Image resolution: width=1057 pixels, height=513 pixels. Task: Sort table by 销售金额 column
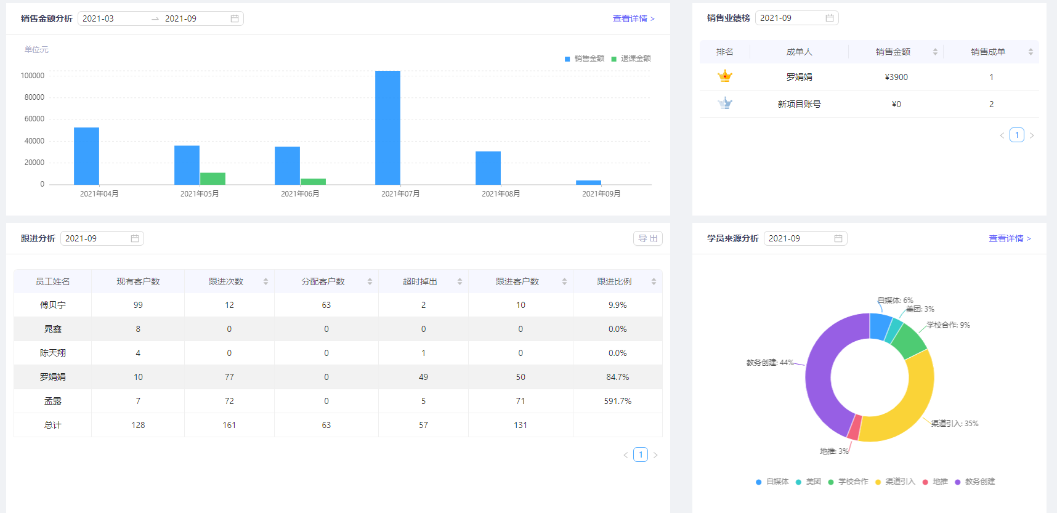[x=935, y=52]
